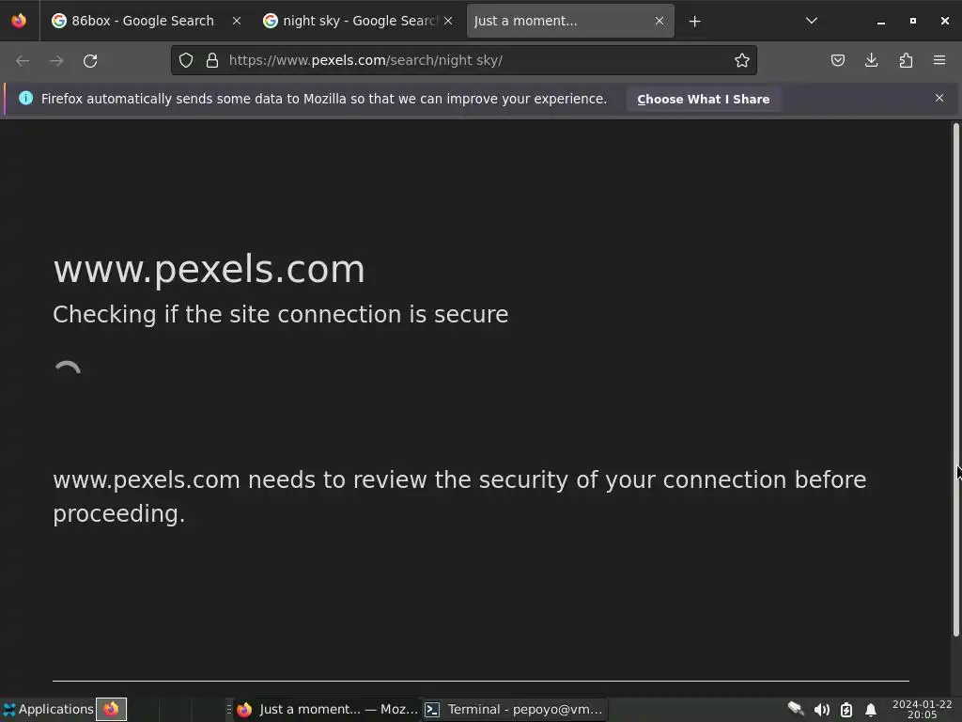962x722 pixels.
Task: Open the Applications menu
Action: 48,709
